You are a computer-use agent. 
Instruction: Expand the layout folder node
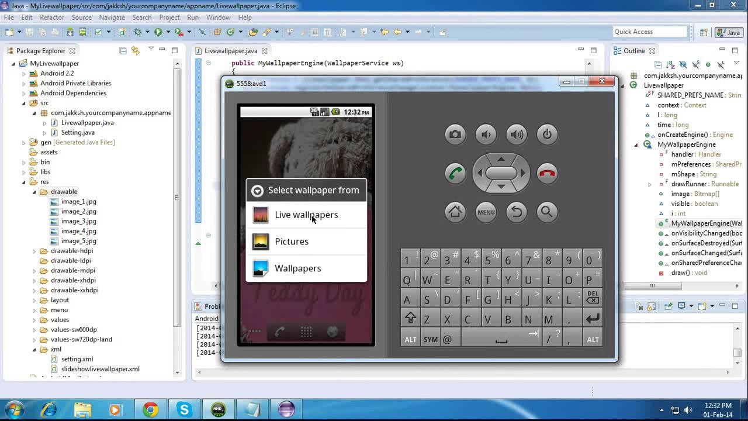pos(34,300)
